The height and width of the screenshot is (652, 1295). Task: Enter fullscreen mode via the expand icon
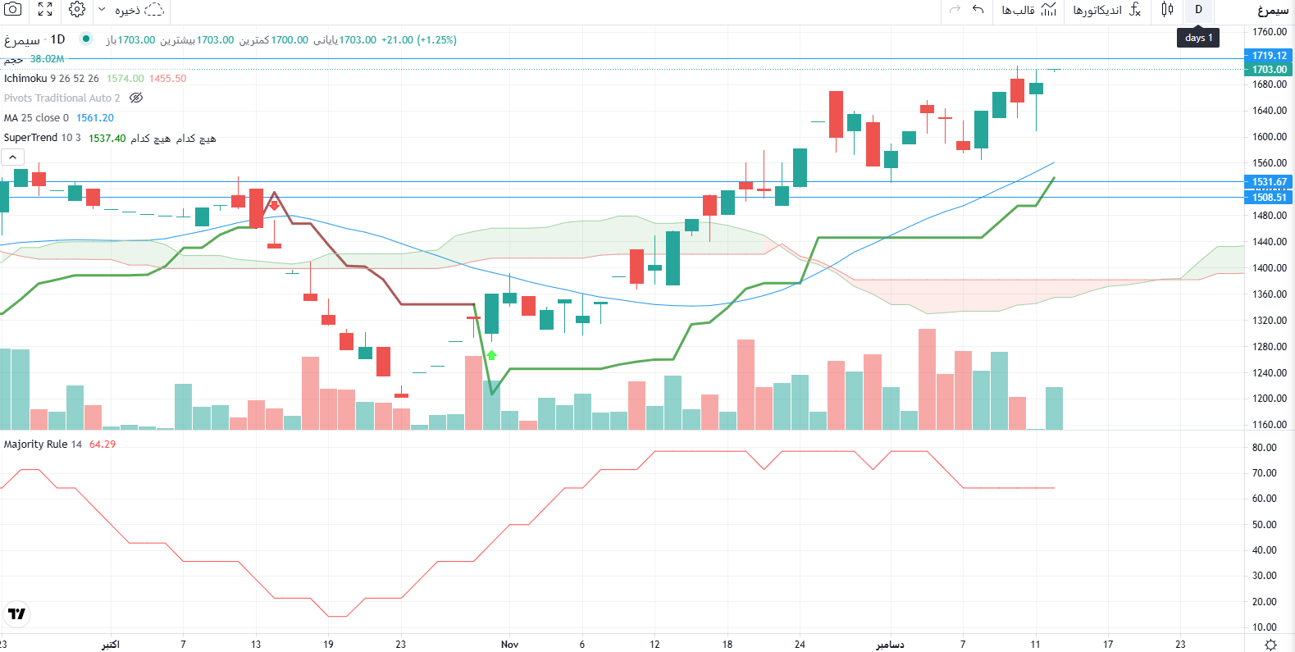click(x=45, y=10)
